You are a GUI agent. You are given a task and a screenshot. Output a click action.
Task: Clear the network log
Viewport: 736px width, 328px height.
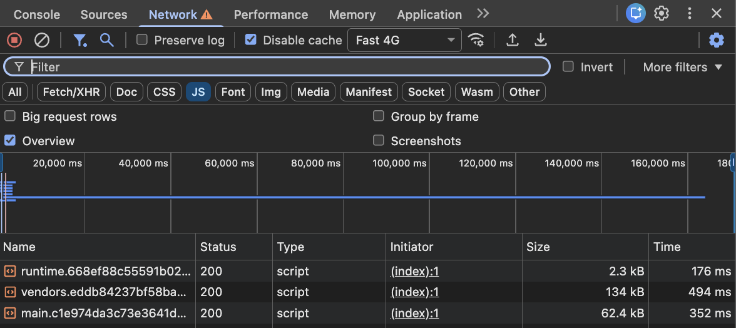42,40
